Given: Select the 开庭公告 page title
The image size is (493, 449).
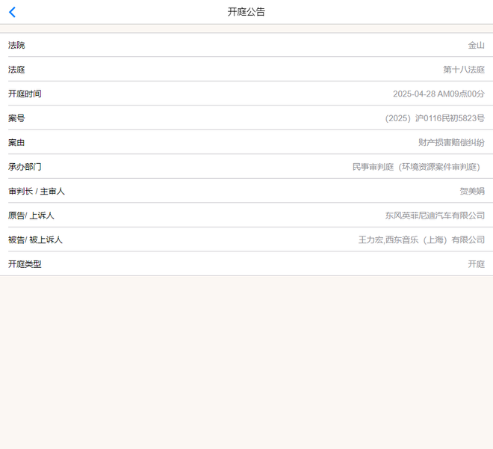Looking at the screenshot, I should [x=246, y=12].
